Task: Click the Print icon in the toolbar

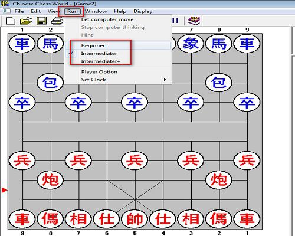Action: pyautogui.click(x=57, y=21)
